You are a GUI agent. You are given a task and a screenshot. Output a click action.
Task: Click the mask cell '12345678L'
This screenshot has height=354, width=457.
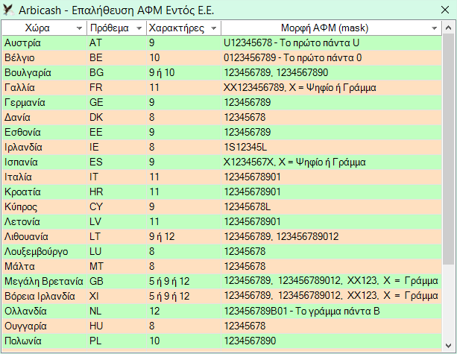tap(332, 206)
